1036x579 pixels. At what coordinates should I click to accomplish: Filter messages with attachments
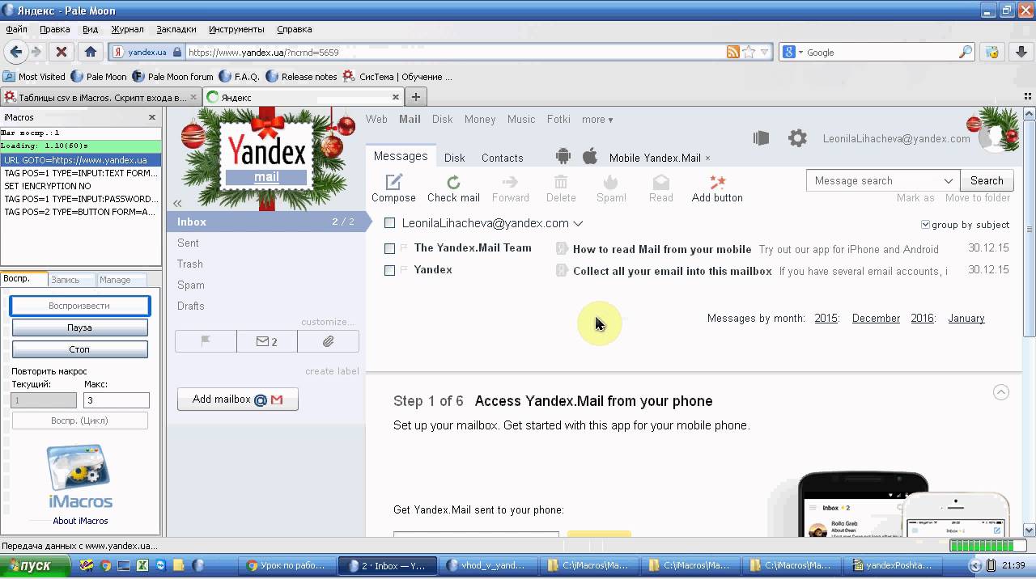[328, 341]
